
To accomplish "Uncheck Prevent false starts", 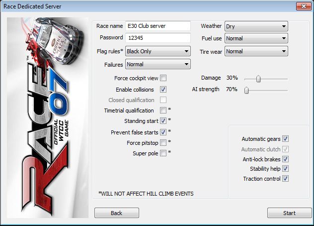I will 163,132.
